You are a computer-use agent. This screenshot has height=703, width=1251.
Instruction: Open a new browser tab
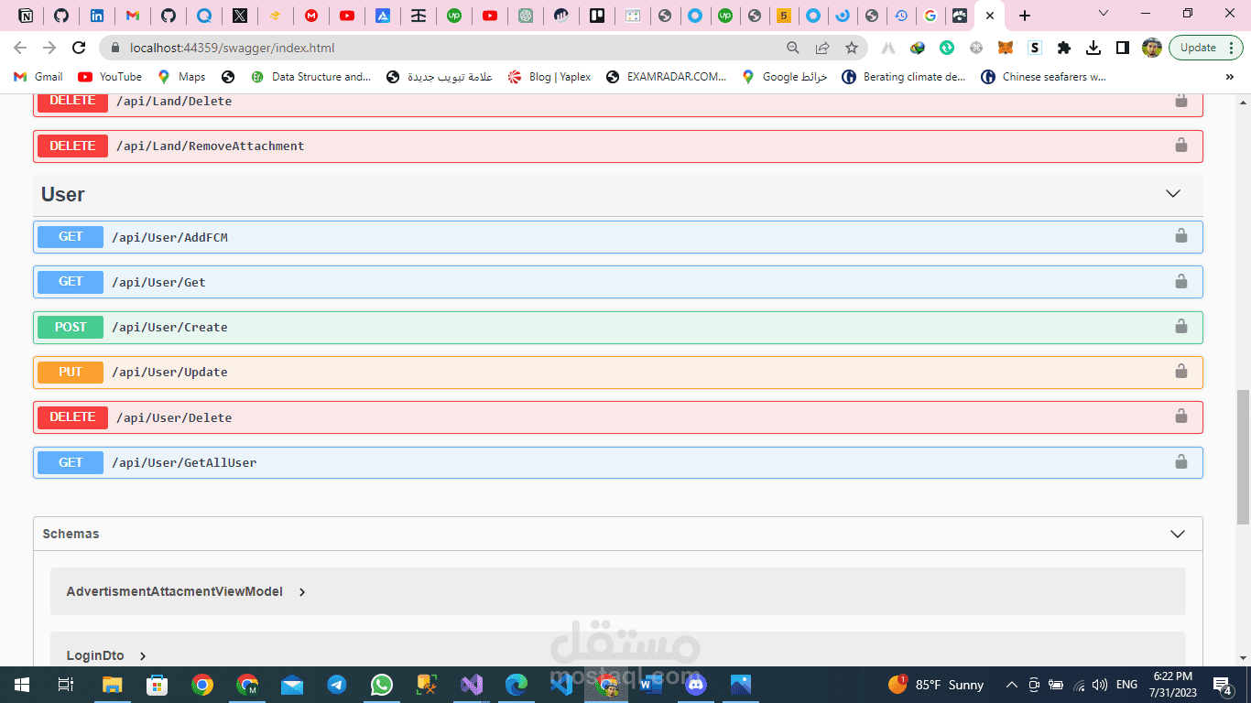click(x=1025, y=16)
